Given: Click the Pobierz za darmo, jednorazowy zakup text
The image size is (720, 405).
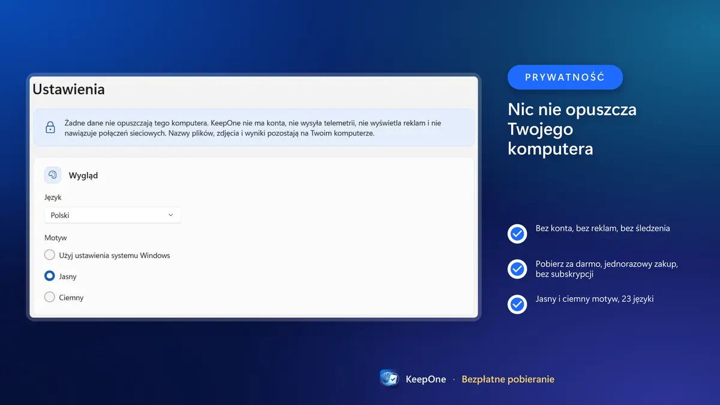Looking at the screenshot, I should point(607,269).
